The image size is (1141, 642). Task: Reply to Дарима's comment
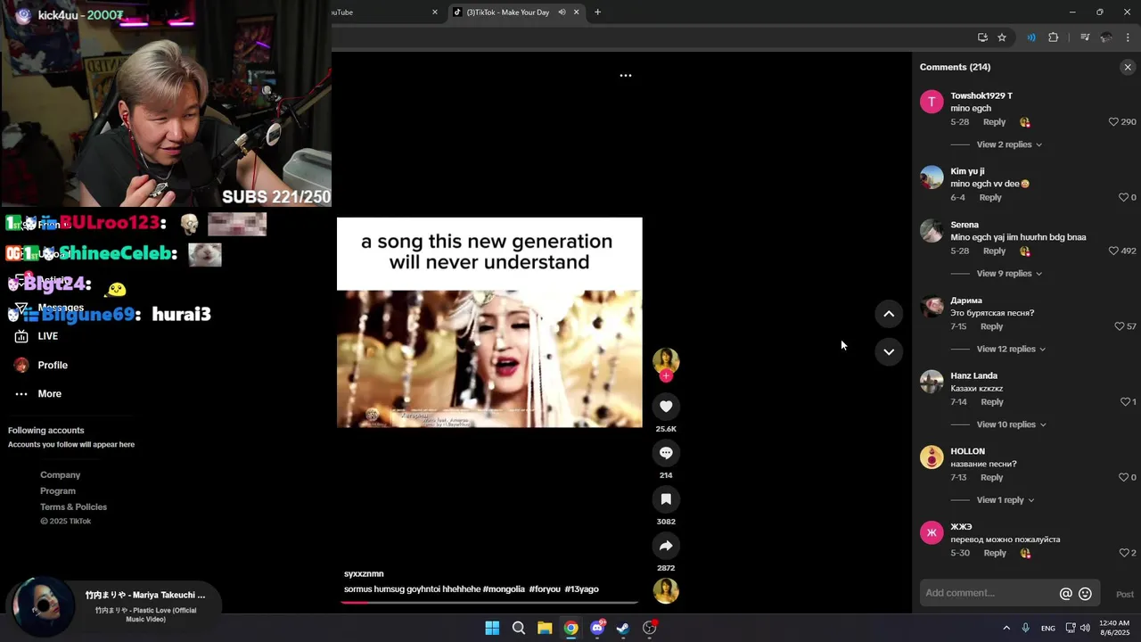pos(992,326)
